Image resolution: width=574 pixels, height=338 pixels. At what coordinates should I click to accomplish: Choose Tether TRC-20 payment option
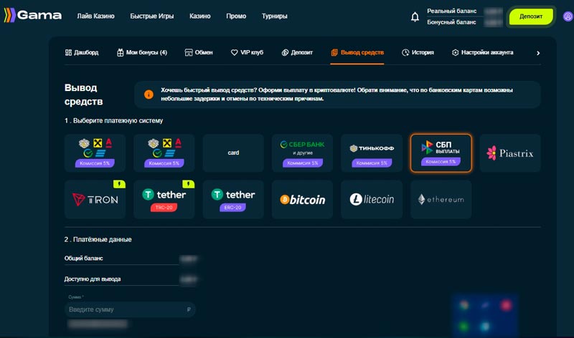[164, 199]
